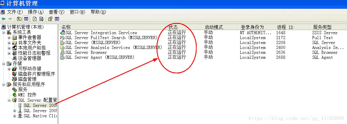
Task: Select the SQL Server Browser row name
Action: pyautogui.click(x=86, y=52)
